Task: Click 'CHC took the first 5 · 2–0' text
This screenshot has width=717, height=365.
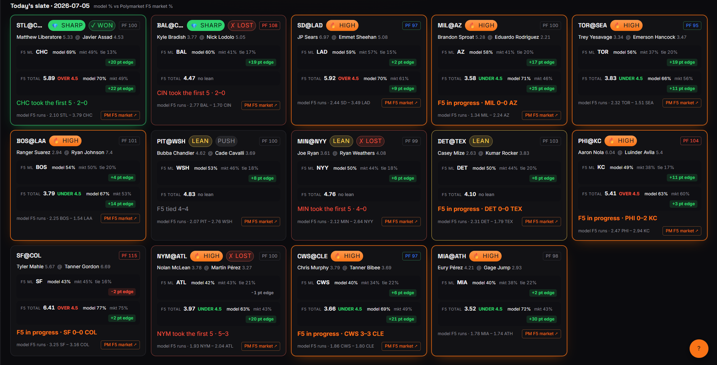Action: pyautogui.click(x=52, y=103)
